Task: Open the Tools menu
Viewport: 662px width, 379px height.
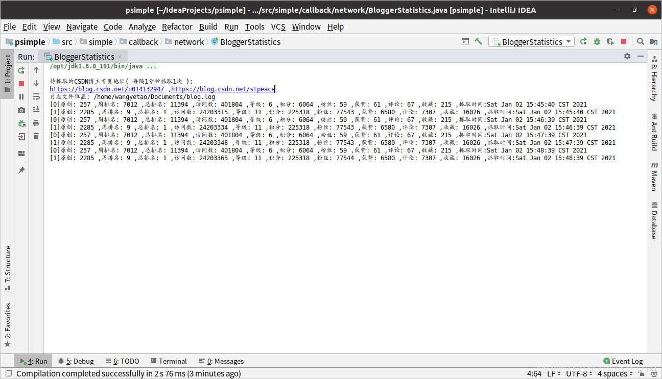Action: tap(255, 27)
